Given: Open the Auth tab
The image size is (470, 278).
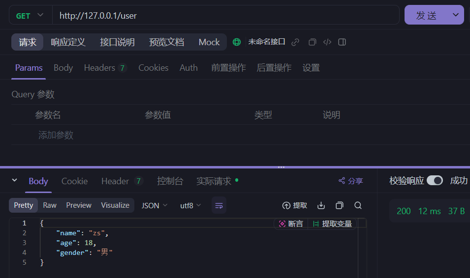Looking at the screenshot, I should (x=188, y=68).
